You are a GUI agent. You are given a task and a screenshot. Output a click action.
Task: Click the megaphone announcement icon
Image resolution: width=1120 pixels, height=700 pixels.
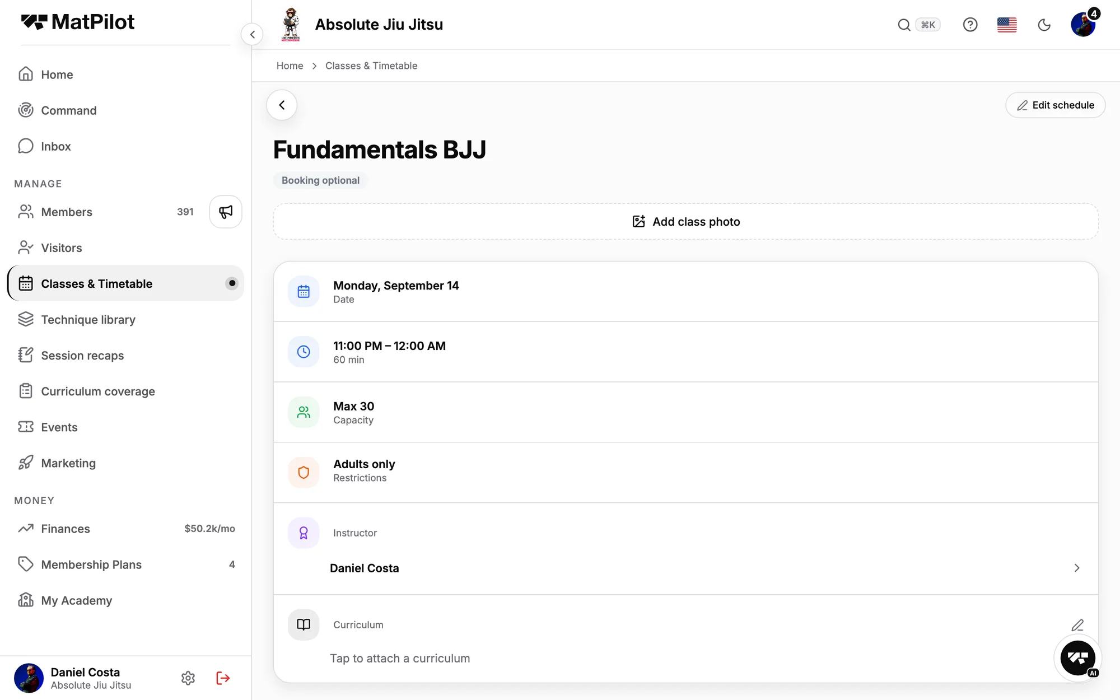pyautogui.click(x=226, y=212)
